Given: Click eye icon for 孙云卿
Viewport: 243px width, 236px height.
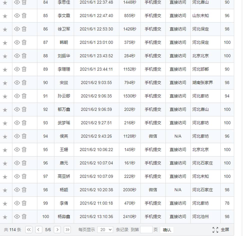Looking at the screenshot, I should pyautogui.click(x=17, y=96).
